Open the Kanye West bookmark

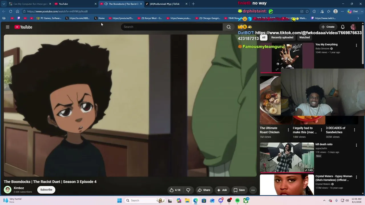150,18
